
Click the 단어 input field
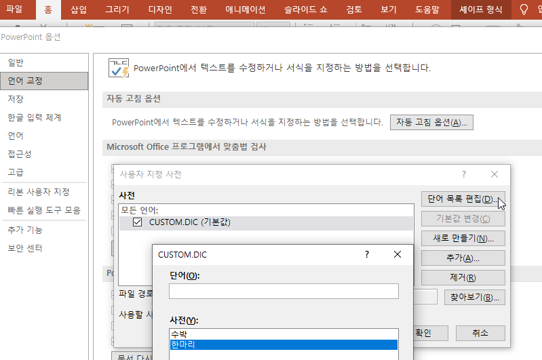click(284, 292)
